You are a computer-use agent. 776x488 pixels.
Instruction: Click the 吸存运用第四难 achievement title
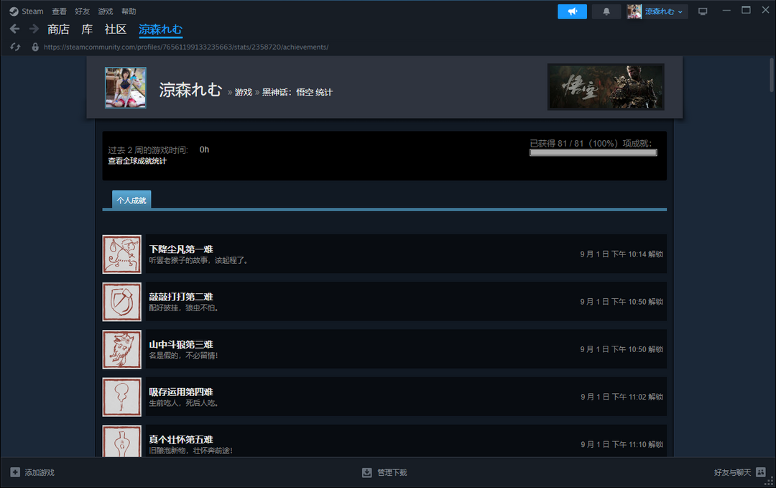(x=181, y=392)
